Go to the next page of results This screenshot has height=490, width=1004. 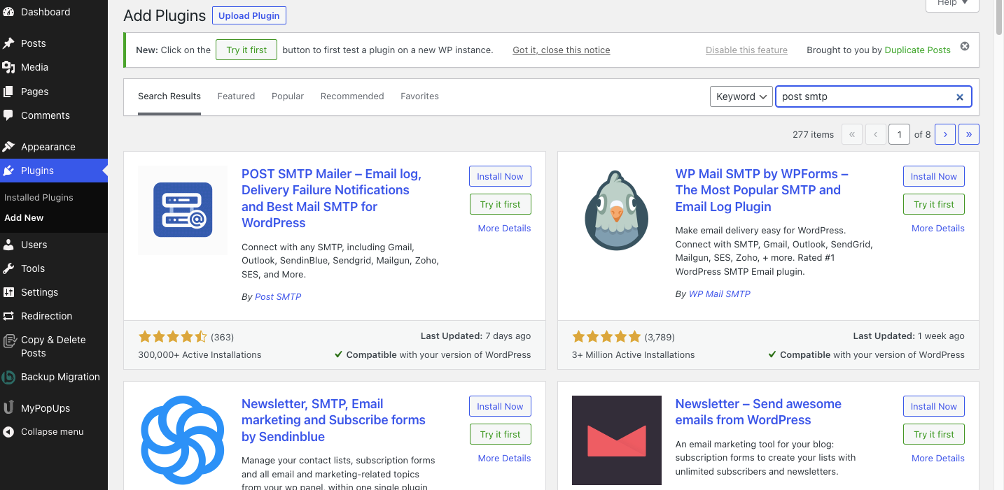click(x=944, y=134)
